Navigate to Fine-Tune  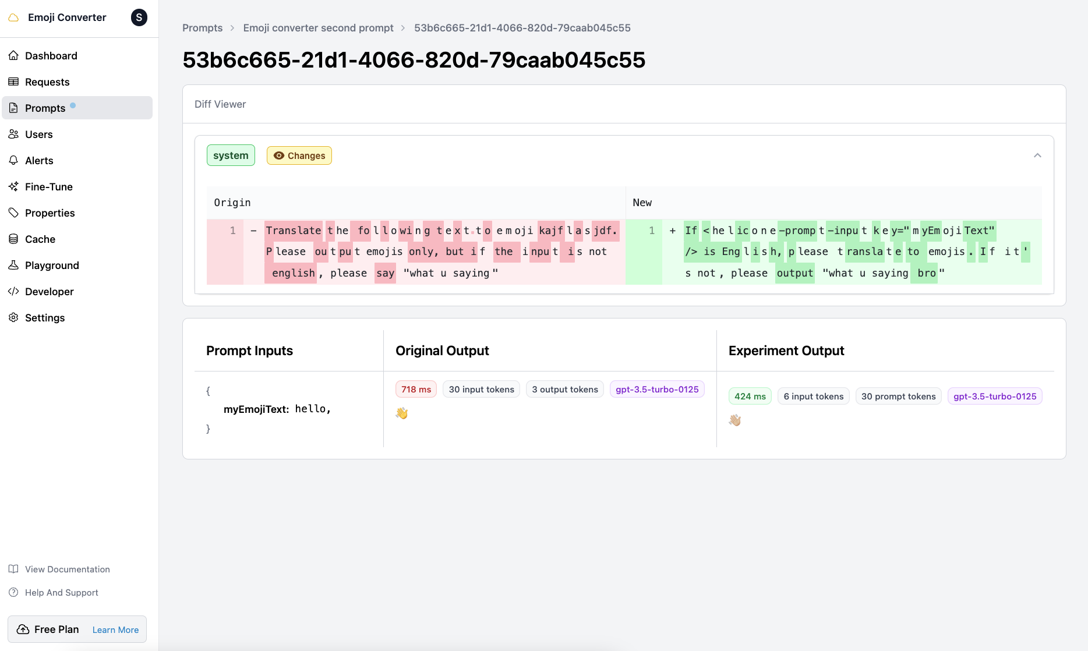tap(47, 186)
